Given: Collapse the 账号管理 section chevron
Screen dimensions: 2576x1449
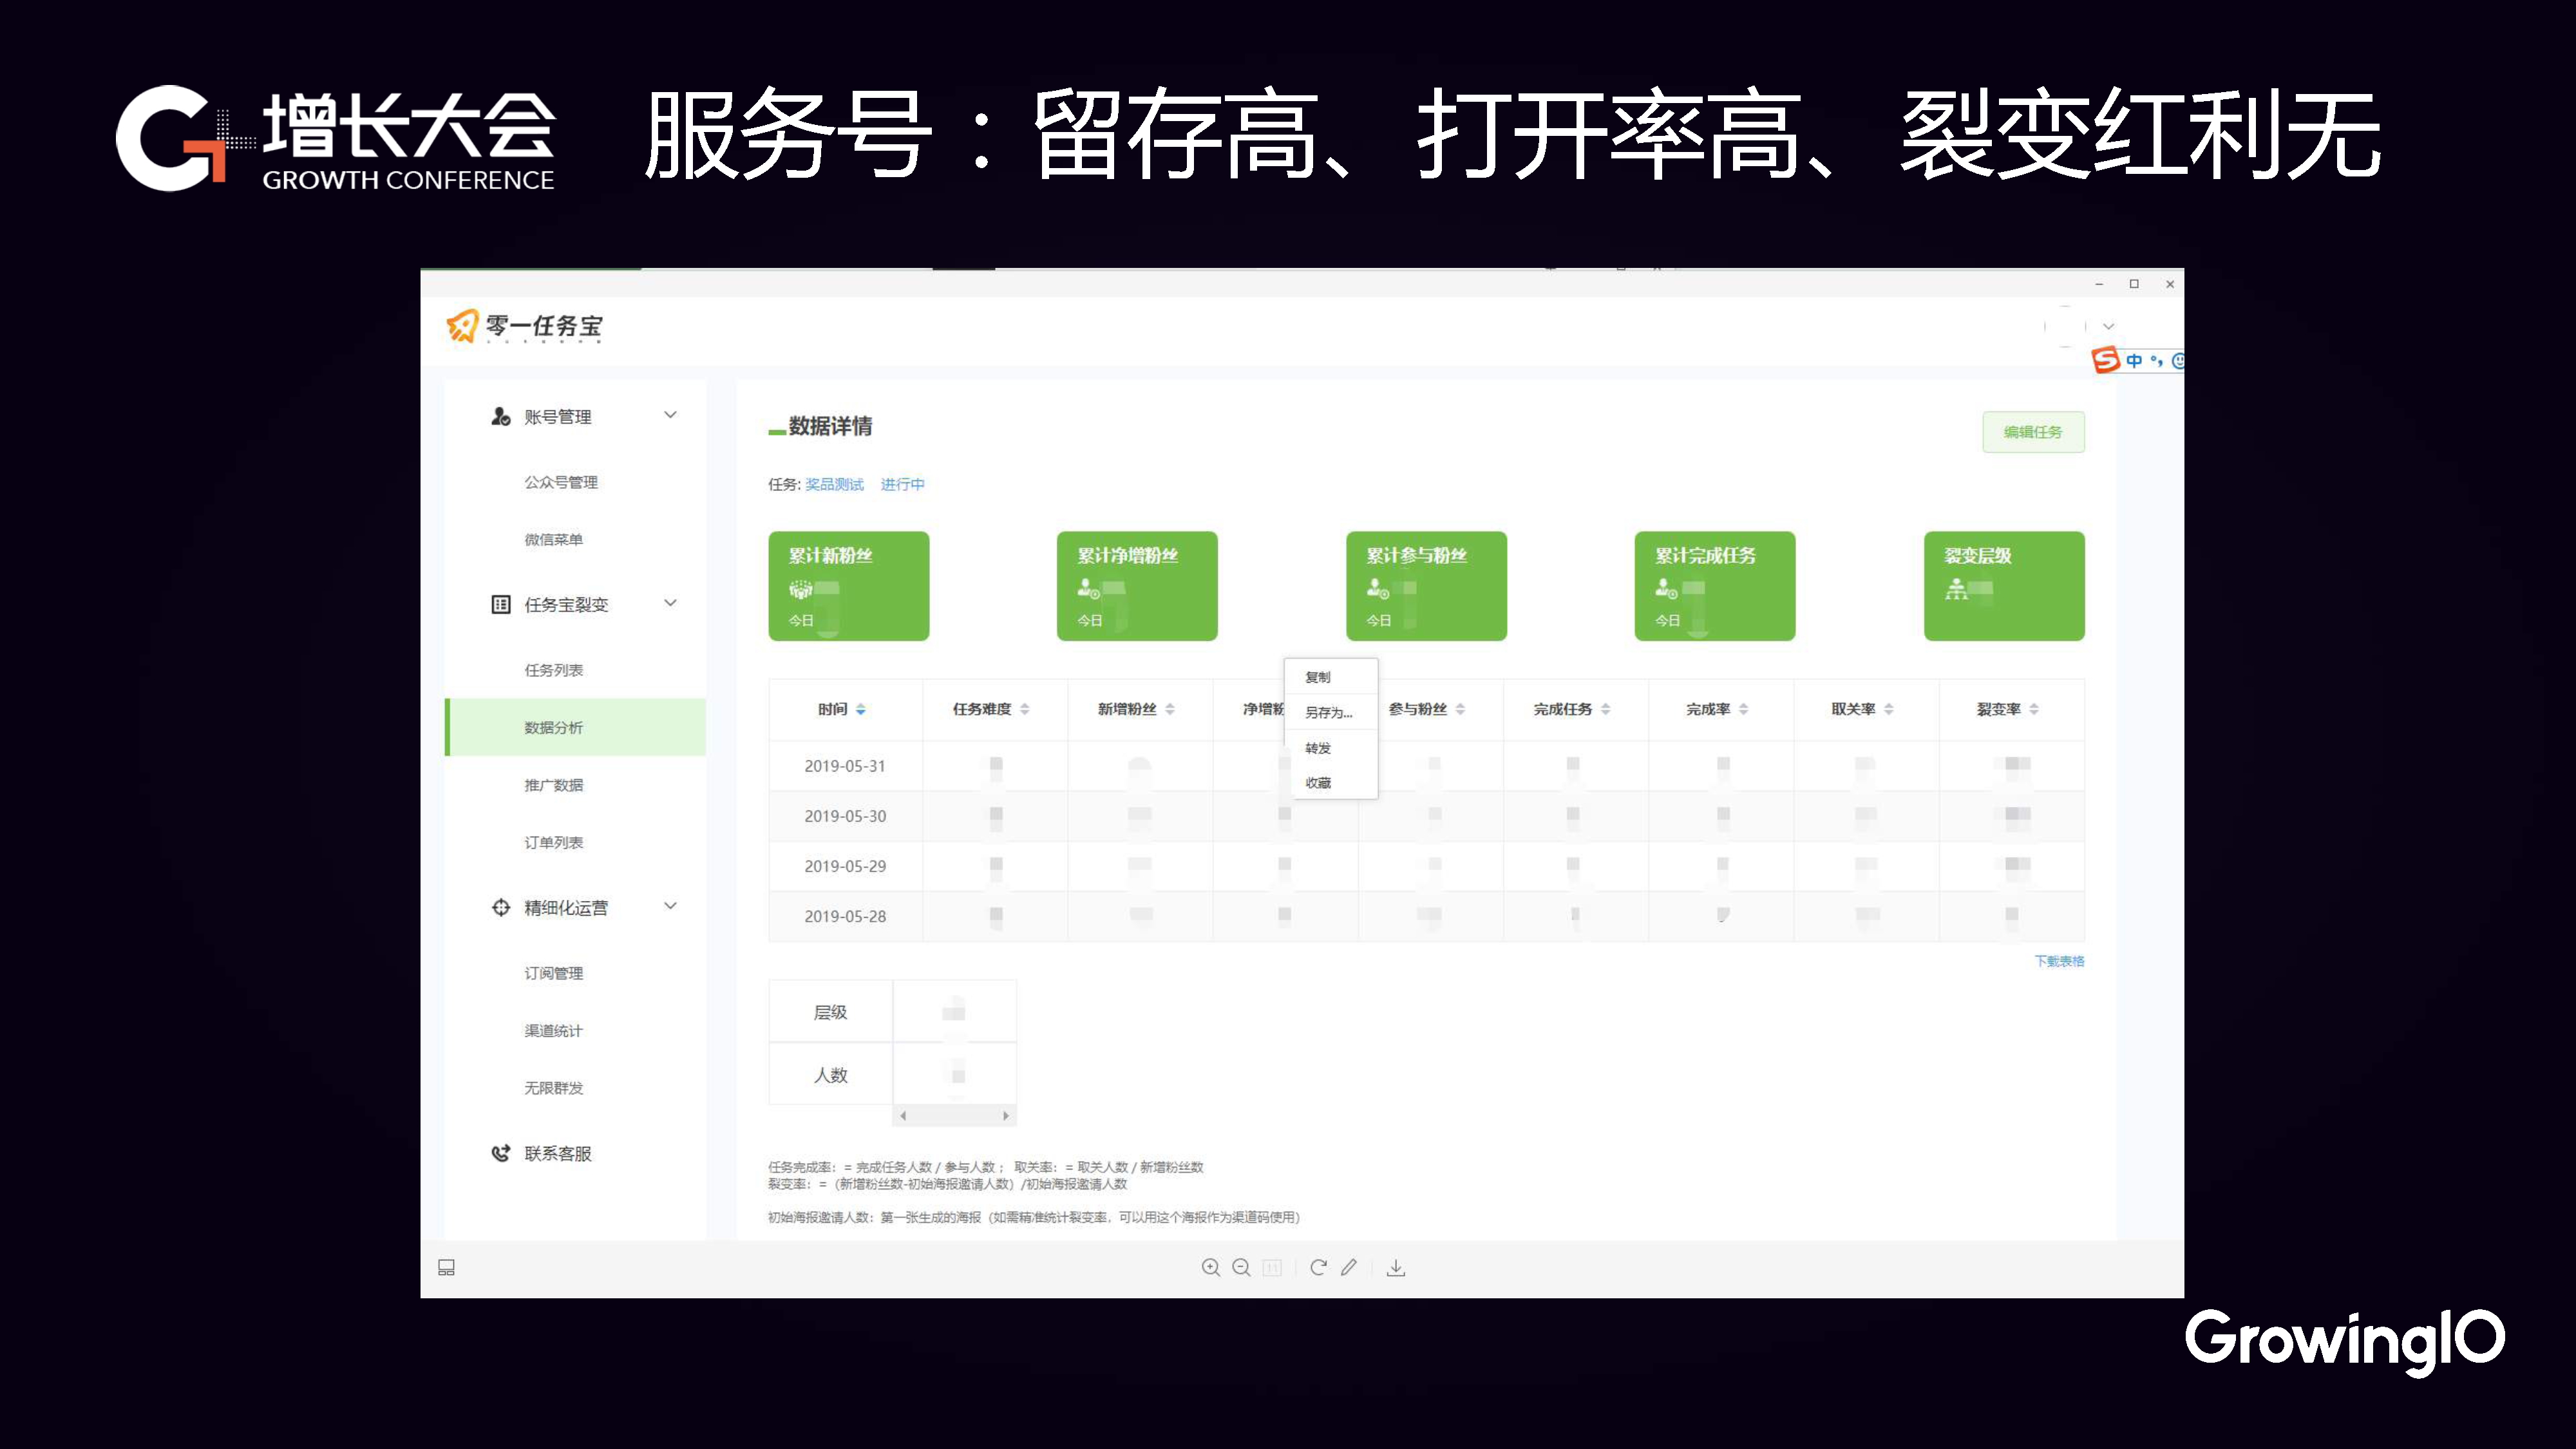Looking at the screenshot, I should tap(671, 415).
